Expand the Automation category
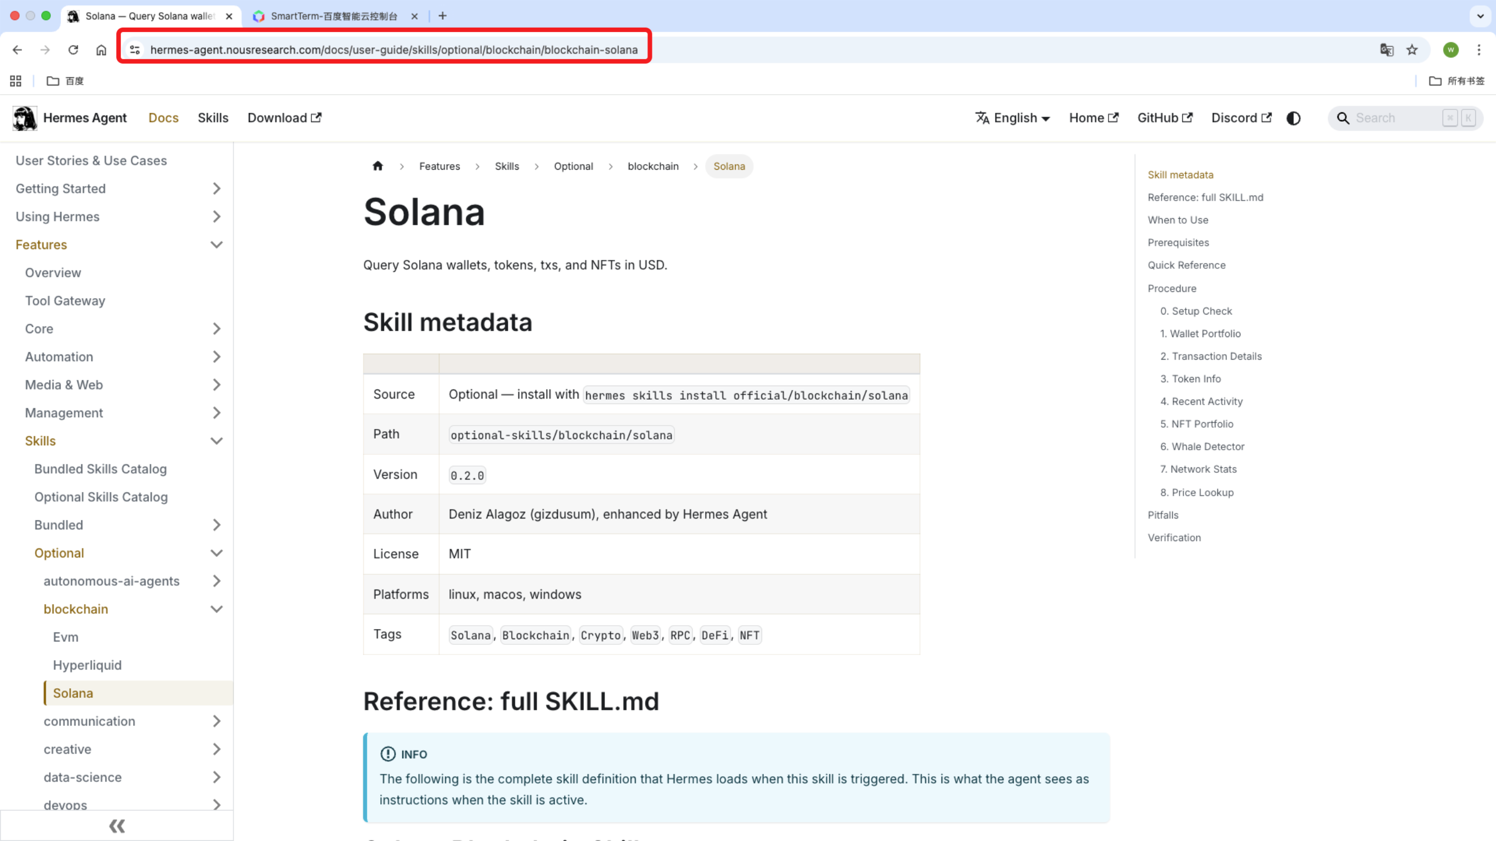This screenshot has width=1496, height=841. click(x=217, y=357)
